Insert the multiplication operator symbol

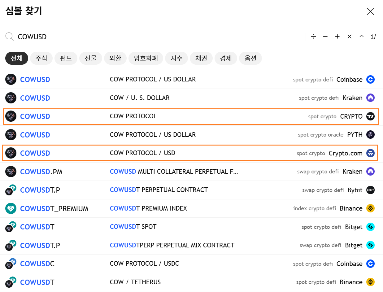point(350,37)
